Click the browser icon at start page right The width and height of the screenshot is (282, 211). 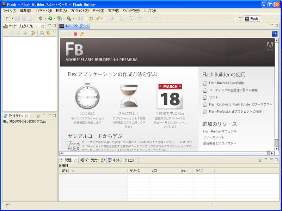pyautogui.click(x=275, y=33)
